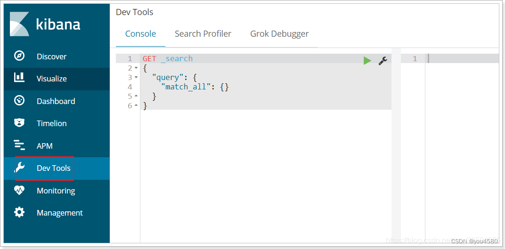Open Monitoring via its heartbeat icon
Image resolution: width=505 pixels, height=249 pixels.
19,190
